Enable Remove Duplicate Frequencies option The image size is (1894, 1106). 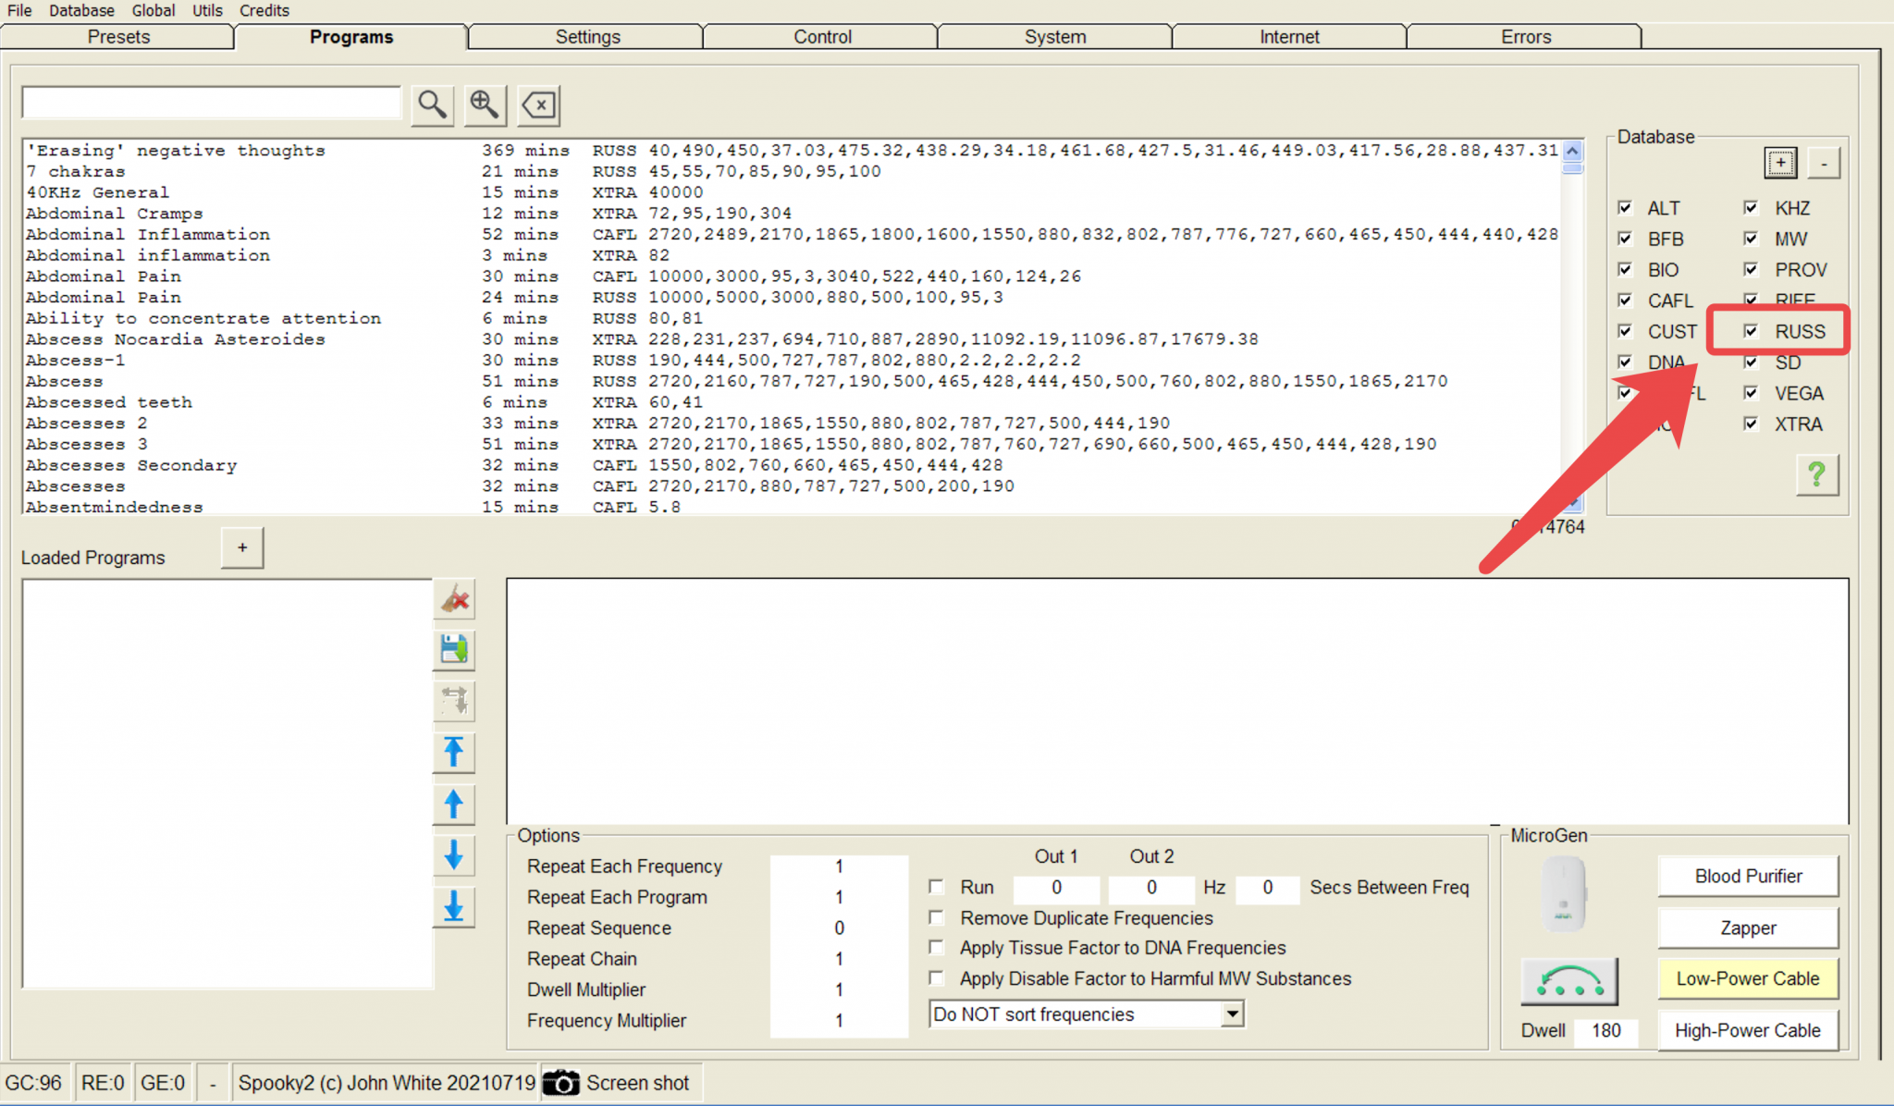coord(937,917)
